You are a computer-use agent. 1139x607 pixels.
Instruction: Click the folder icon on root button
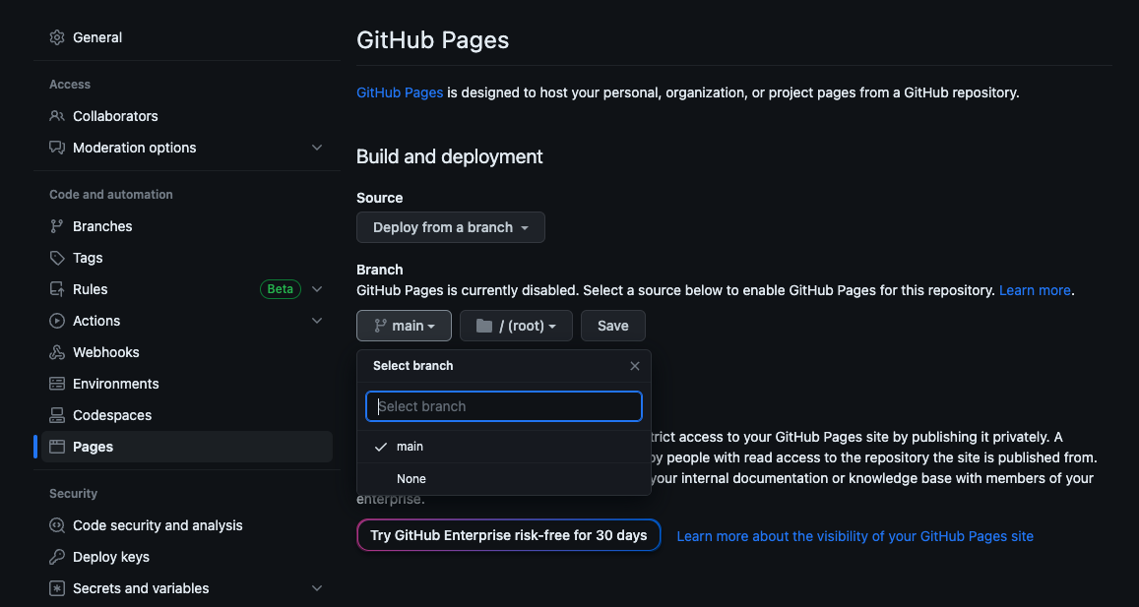pos(483,326)
